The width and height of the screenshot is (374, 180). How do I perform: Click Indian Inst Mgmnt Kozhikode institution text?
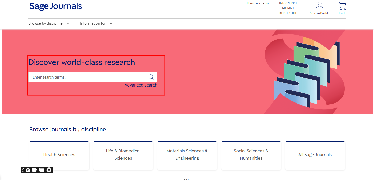point(288,8)
